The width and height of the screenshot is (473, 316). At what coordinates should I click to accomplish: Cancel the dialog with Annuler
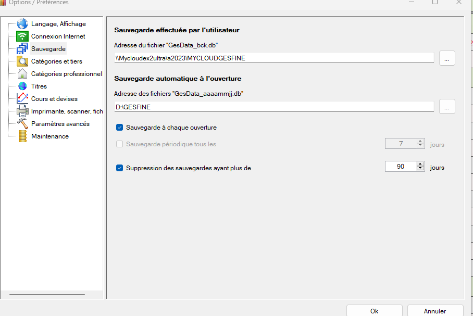point(435,311)
